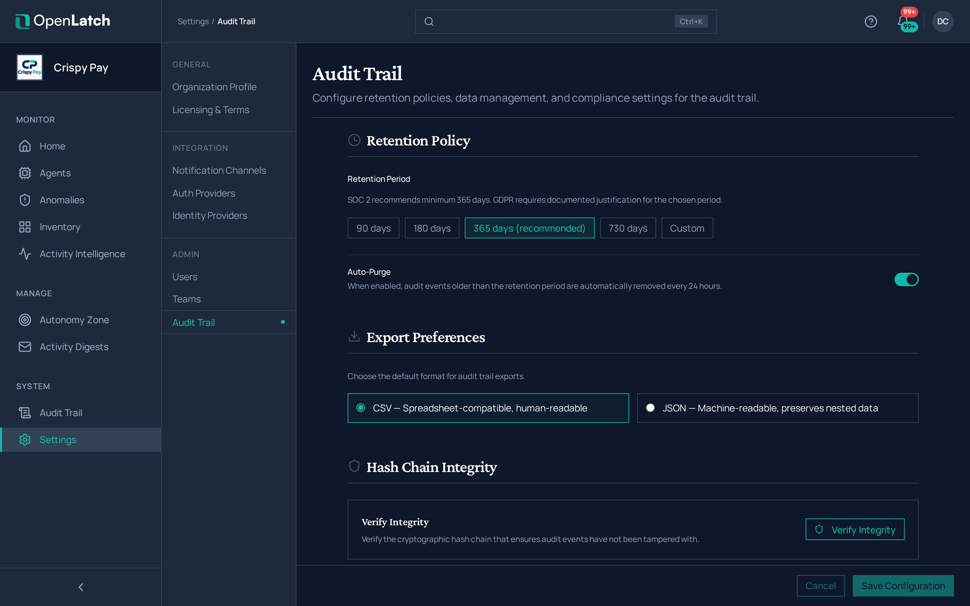Click the Ctrl+K shortcut badge

click(x=691, y=22)
